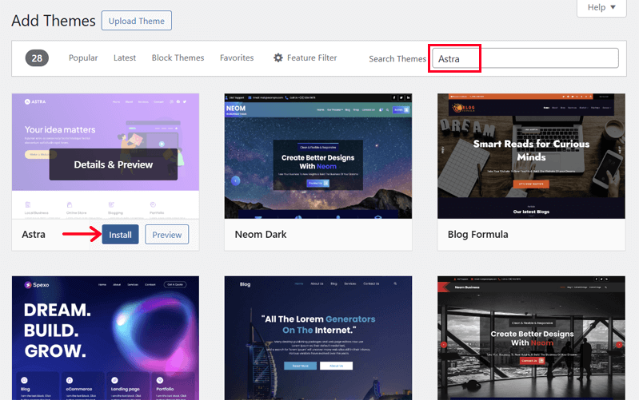Install the Astra theme

click(x=120, y=235)
